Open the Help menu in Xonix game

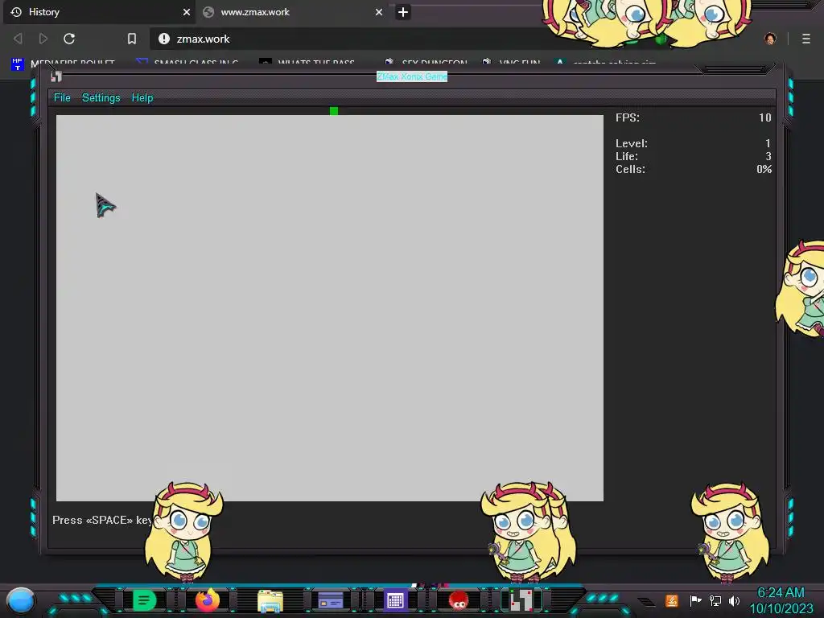pyautogui.click(x=142, y=97)
